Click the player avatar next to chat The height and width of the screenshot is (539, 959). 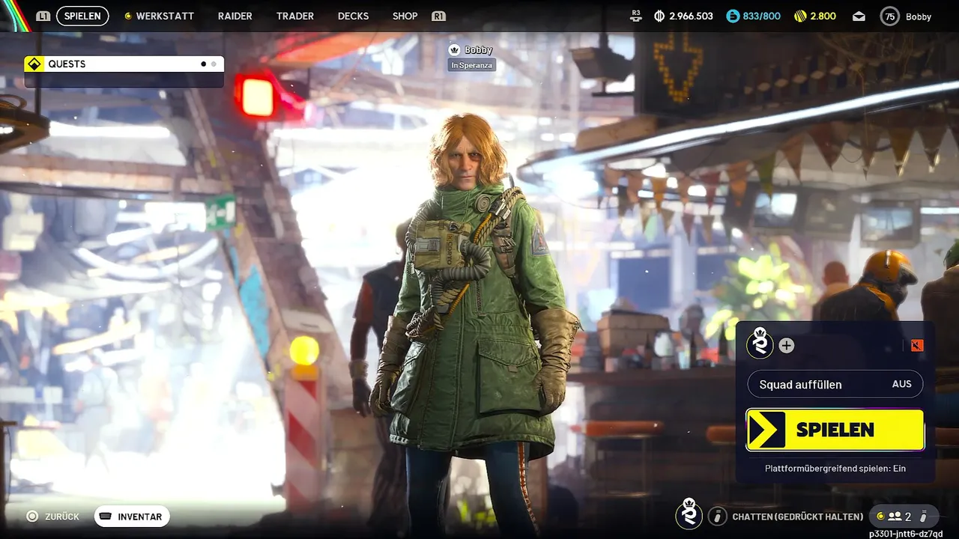(x=689, y=514)
